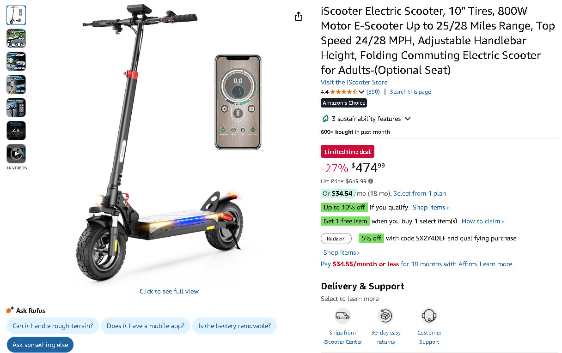The image size is (562, 353).
Task: Show the 4+ more images thumbnail
Action: point(16,131)
